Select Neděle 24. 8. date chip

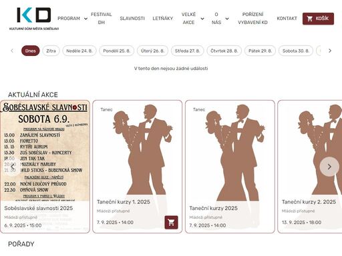79,51
